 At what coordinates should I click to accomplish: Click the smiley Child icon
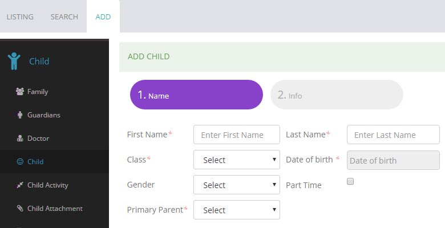(20, 162)
